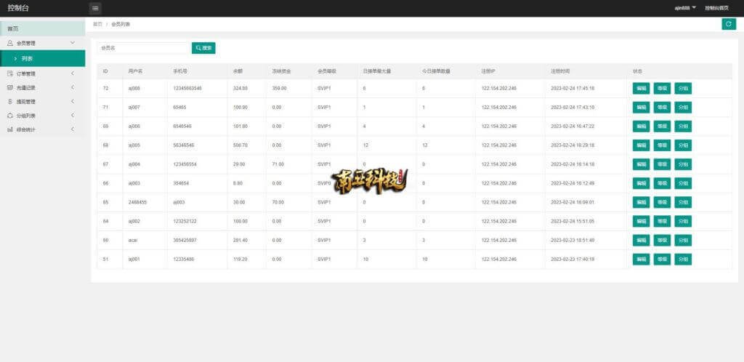Click the 充值记录 icon in sidebar
The height and width of the screenshot is (362, 744).
click(10, 87)
